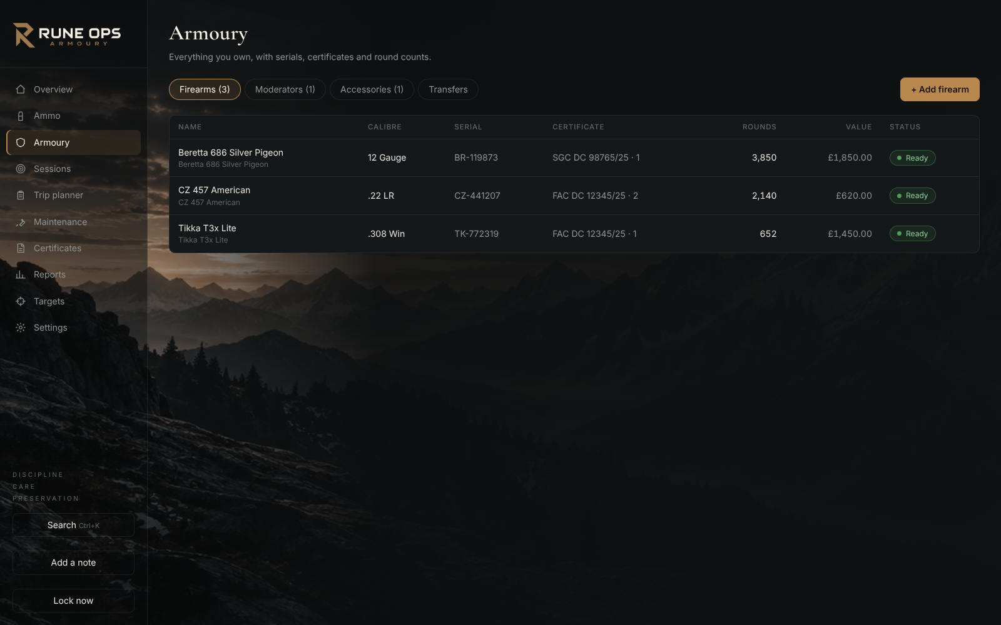Open Search with Ctrl+K button

pyautogui.click(x=73, y=525)
